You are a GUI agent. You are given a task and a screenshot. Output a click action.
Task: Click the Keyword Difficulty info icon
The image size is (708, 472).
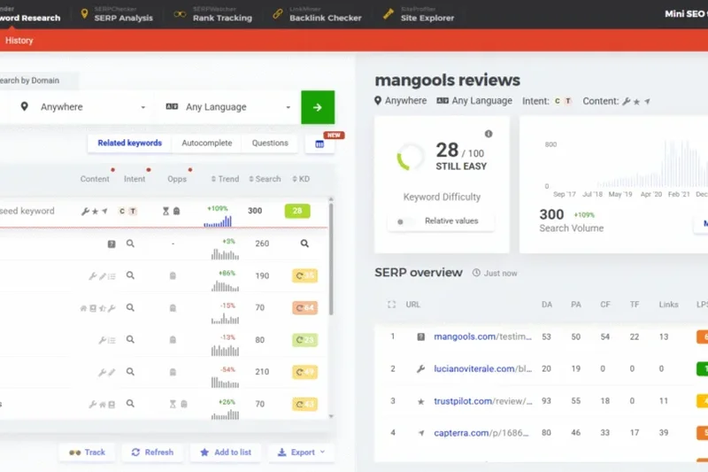click(x=489, y=134)
